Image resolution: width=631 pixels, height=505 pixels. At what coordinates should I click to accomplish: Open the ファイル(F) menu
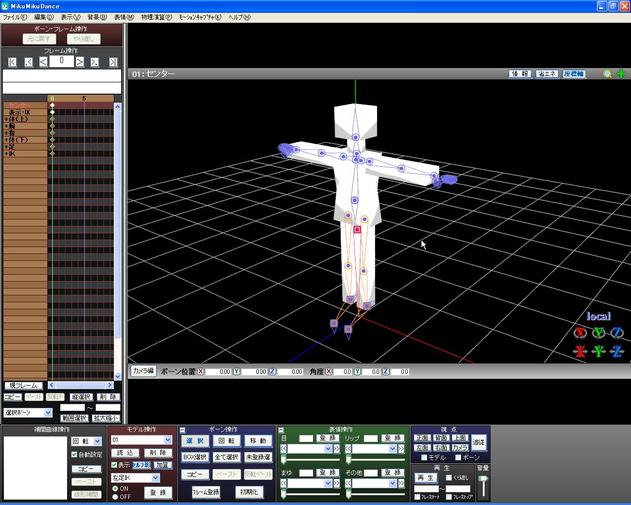click(x=15, y=17)
